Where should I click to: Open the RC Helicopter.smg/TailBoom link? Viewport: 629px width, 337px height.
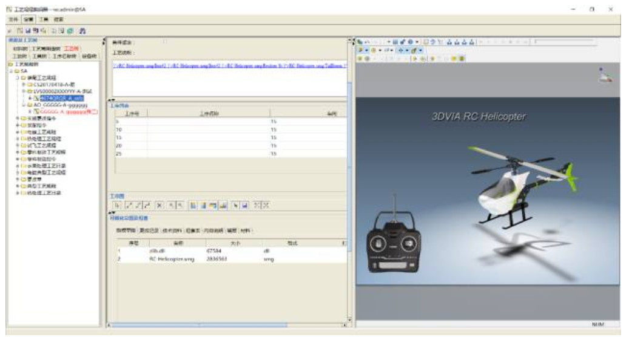coord(315,65)
